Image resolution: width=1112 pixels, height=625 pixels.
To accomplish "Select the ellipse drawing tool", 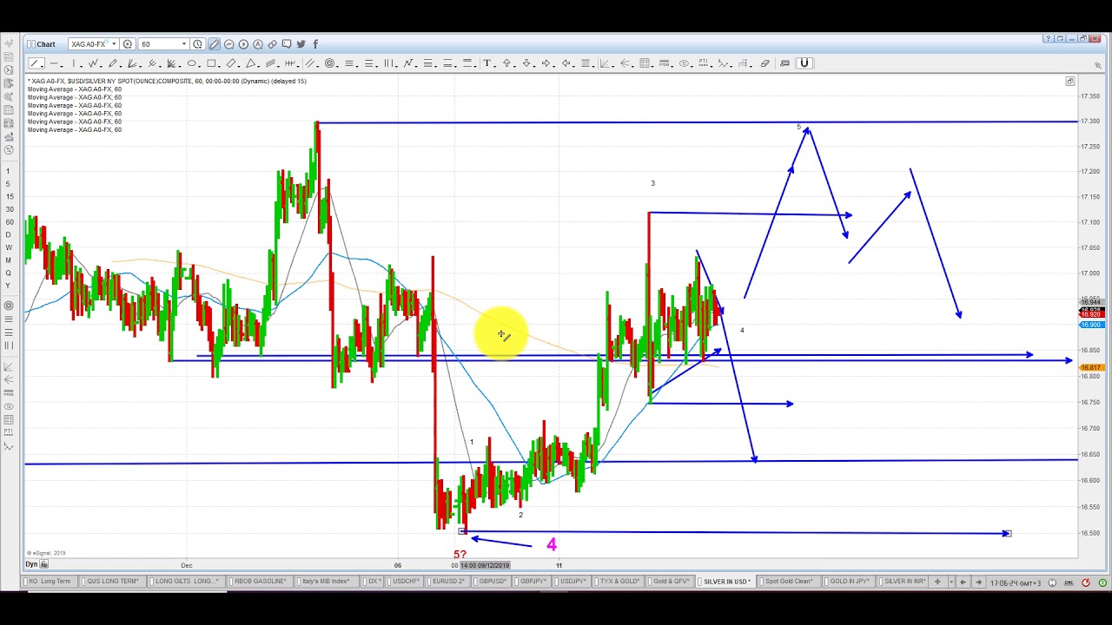I will (191, 63).
